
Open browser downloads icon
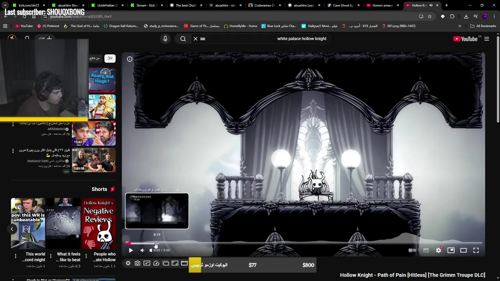coord(466,16)
